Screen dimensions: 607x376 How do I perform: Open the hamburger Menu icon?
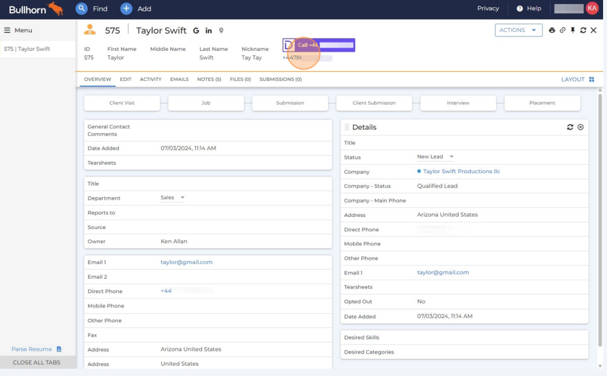pos(7,30)
